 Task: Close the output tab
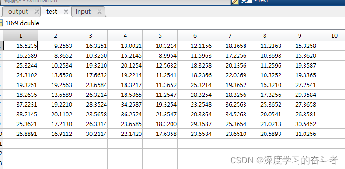[x=37, y=12]
